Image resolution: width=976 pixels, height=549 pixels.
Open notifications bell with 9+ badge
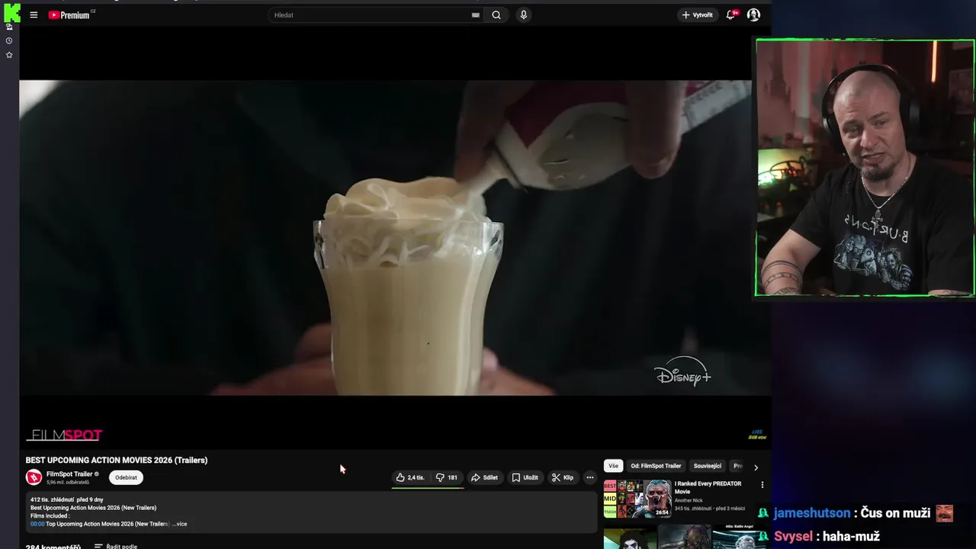tap(732, 14)
